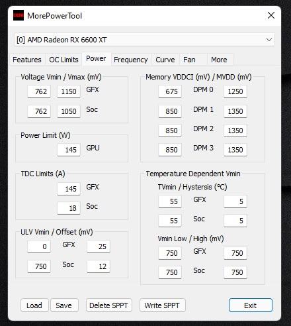The height and width of the screenshot is (326, 291).
Task: Edit ULV Offset GFX field 25
Action: (99, 246)
